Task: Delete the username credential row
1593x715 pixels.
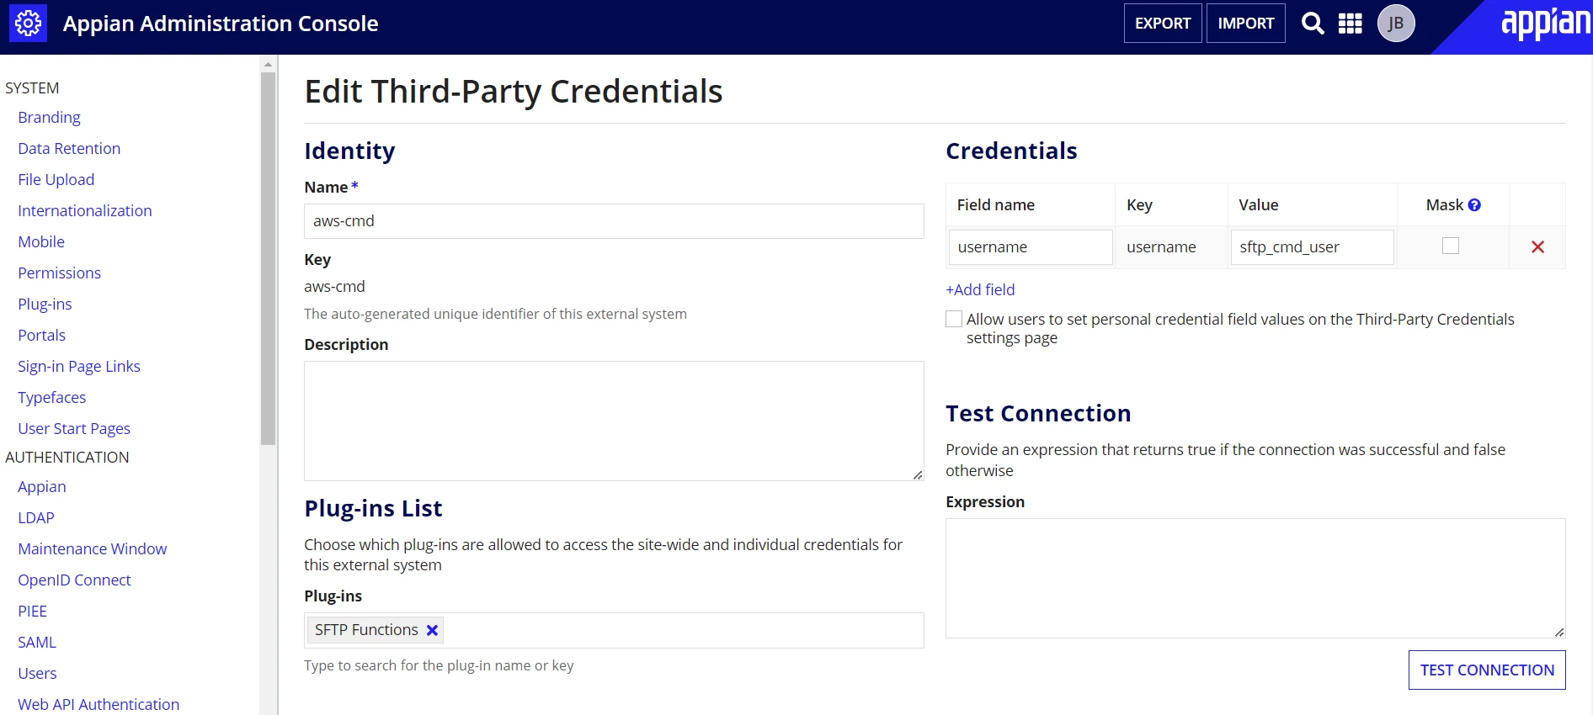Action: click(x=1537, y=247)
